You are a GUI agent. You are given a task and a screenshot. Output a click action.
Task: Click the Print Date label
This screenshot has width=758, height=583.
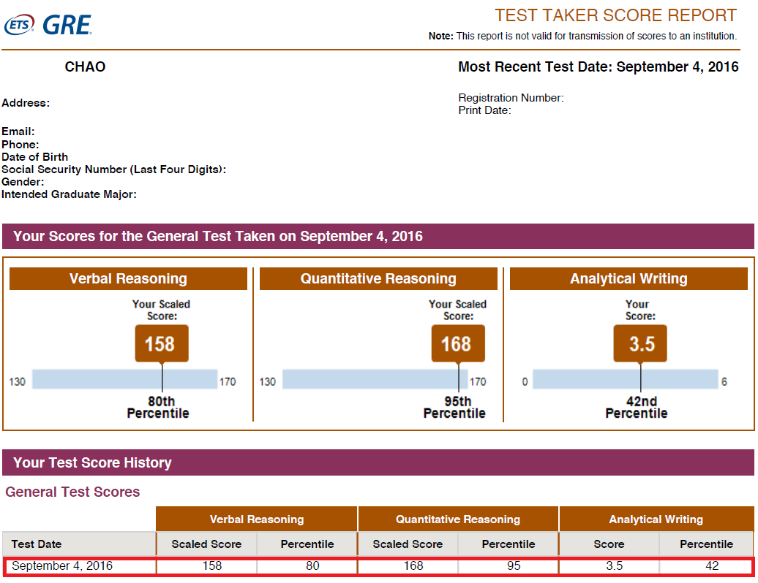[x=484, y=110]
